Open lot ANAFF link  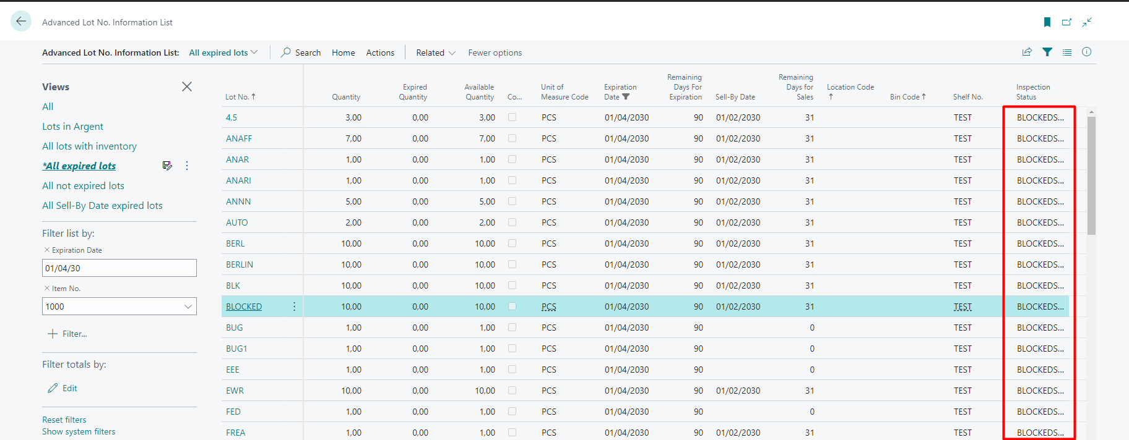(239, 138)
